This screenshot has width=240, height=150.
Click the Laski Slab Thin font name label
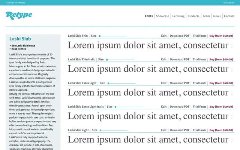pos(78,36)
